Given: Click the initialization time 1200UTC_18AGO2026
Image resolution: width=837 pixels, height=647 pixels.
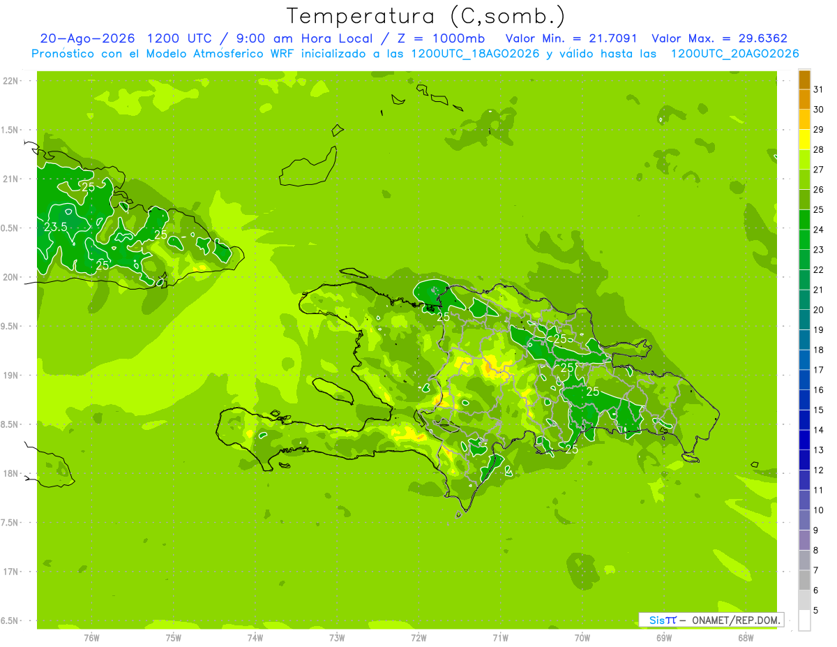Looking at the screenshot, I should tap(475, 54).
